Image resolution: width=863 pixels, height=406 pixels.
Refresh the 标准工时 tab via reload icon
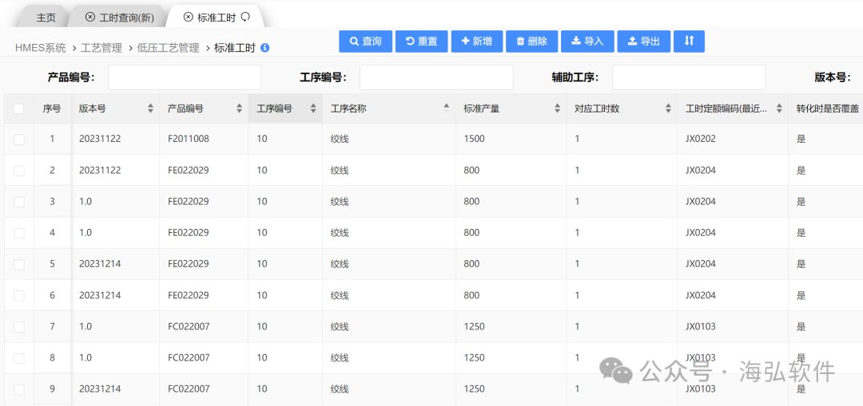[245, 18]
